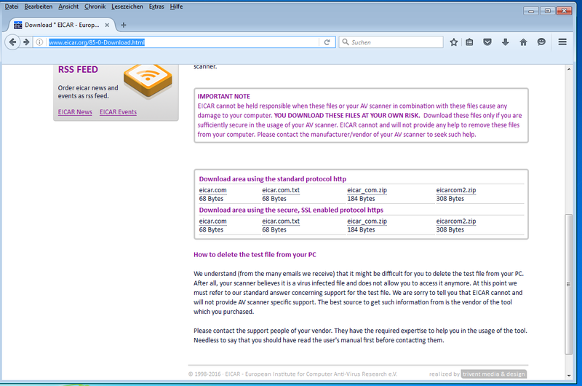Download eicarcom2.zip from the https section
582x386 pixels.
[456, 221]
